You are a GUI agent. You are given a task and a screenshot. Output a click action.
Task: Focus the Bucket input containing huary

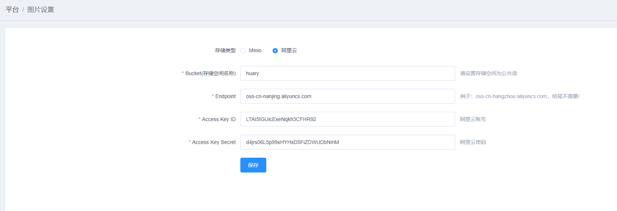[x=347, y=73]
